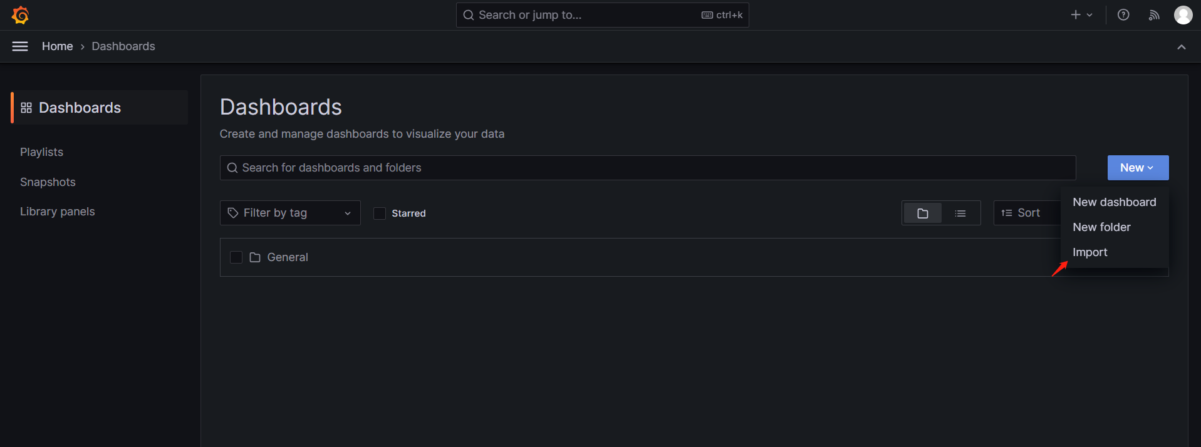Select New folder menu option
Screen dimensions: 1201x447
1101,227
